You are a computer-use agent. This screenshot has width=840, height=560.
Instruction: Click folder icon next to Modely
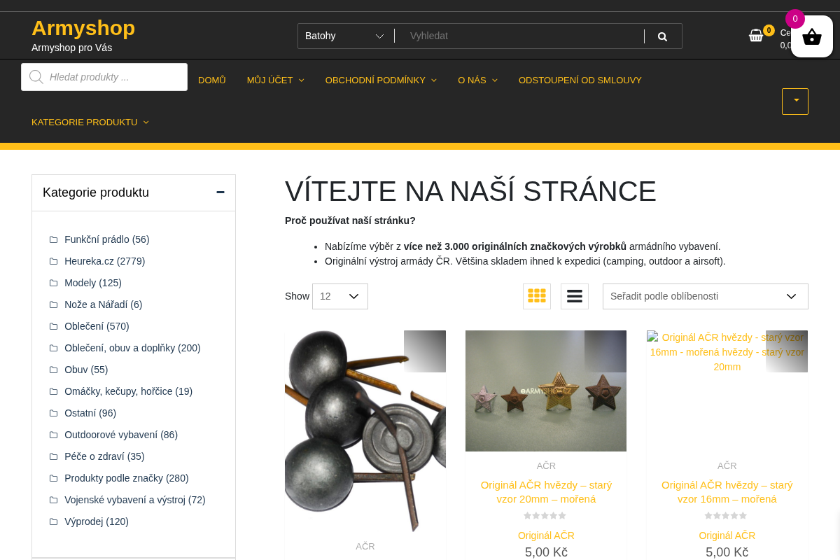pyautogui.click(x=53, y=283)
